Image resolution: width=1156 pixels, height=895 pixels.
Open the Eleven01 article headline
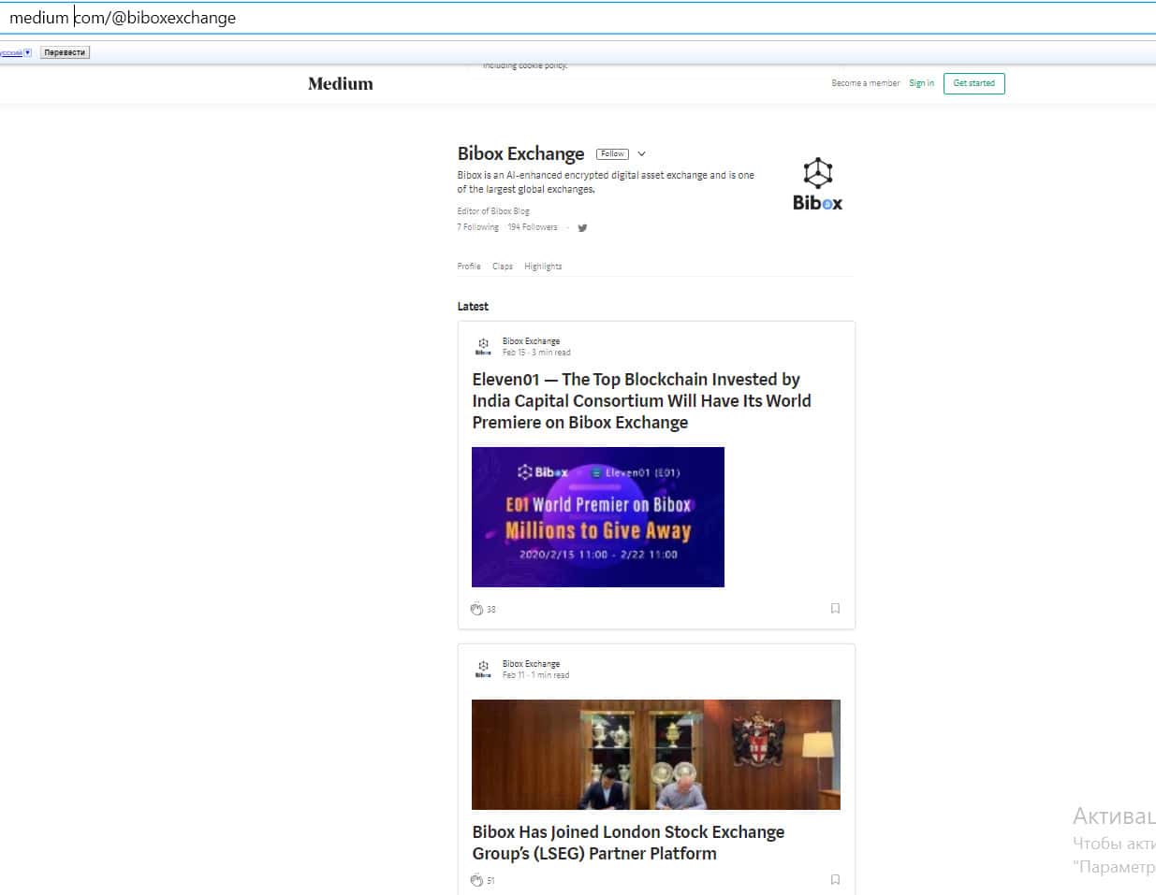(641, 400)
